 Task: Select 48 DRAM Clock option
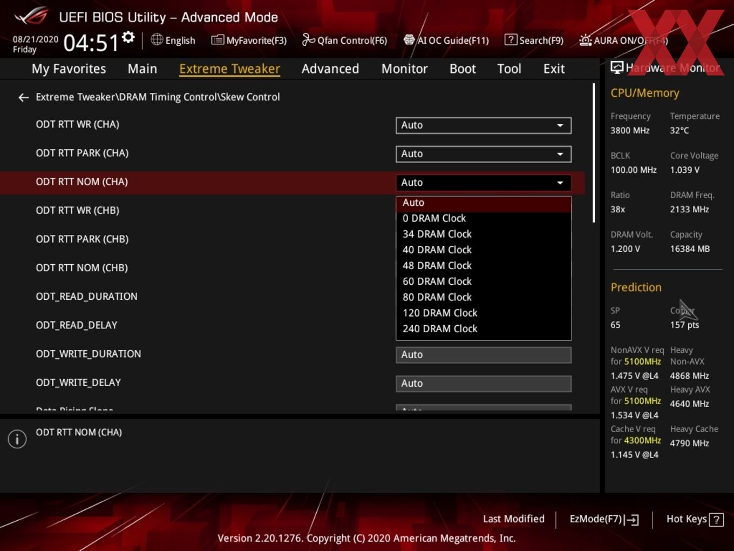click(x=484, y=265)
